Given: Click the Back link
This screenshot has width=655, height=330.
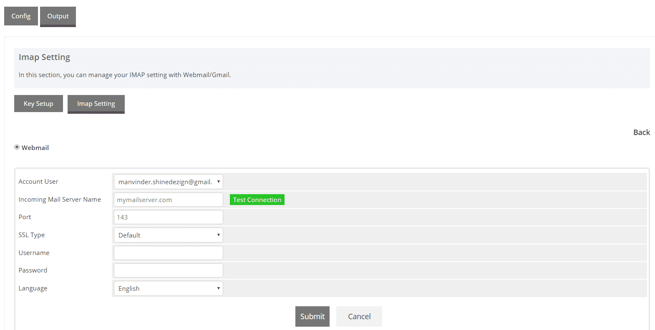Looking at the screenshot, I should click(x=641, y=132).
